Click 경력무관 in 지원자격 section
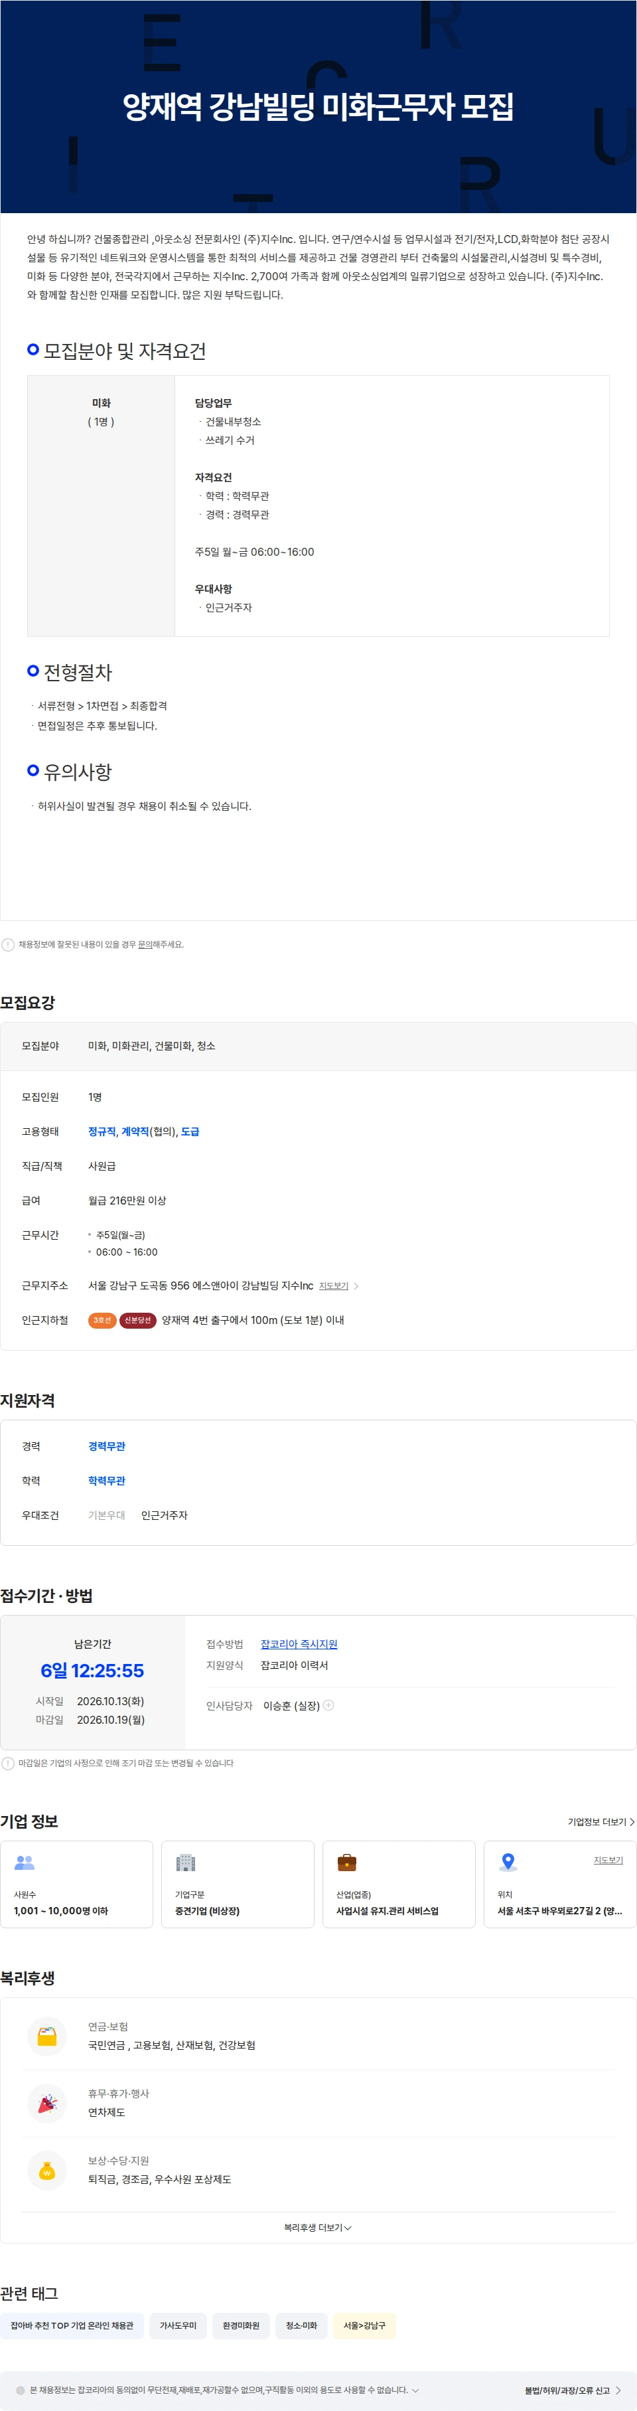This screenshot has width=637, height=2411. pos(107,1446)
